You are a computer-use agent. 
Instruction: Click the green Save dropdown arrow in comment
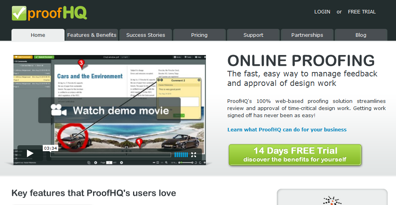tap(183, 116)
